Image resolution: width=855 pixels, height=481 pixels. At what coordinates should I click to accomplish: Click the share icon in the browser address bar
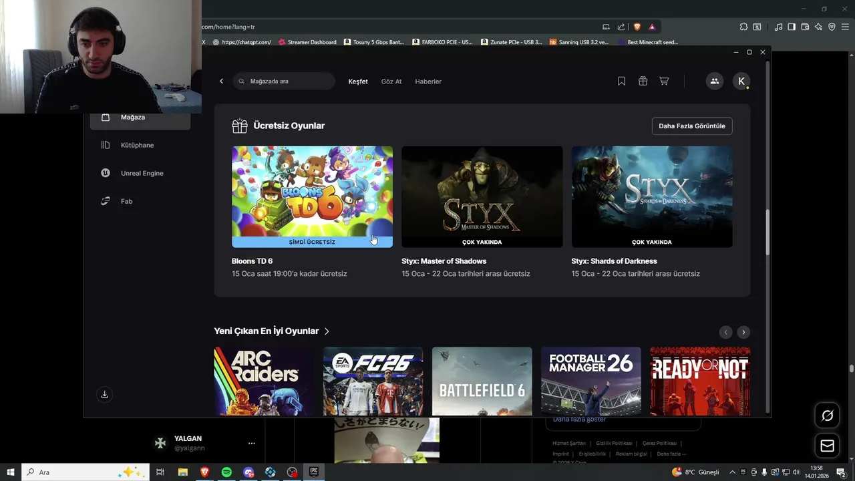pyautogui.click(x=621, y=27)
